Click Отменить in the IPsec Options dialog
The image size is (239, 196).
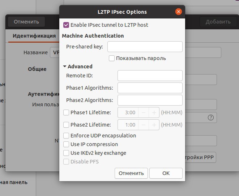[131, 173]
